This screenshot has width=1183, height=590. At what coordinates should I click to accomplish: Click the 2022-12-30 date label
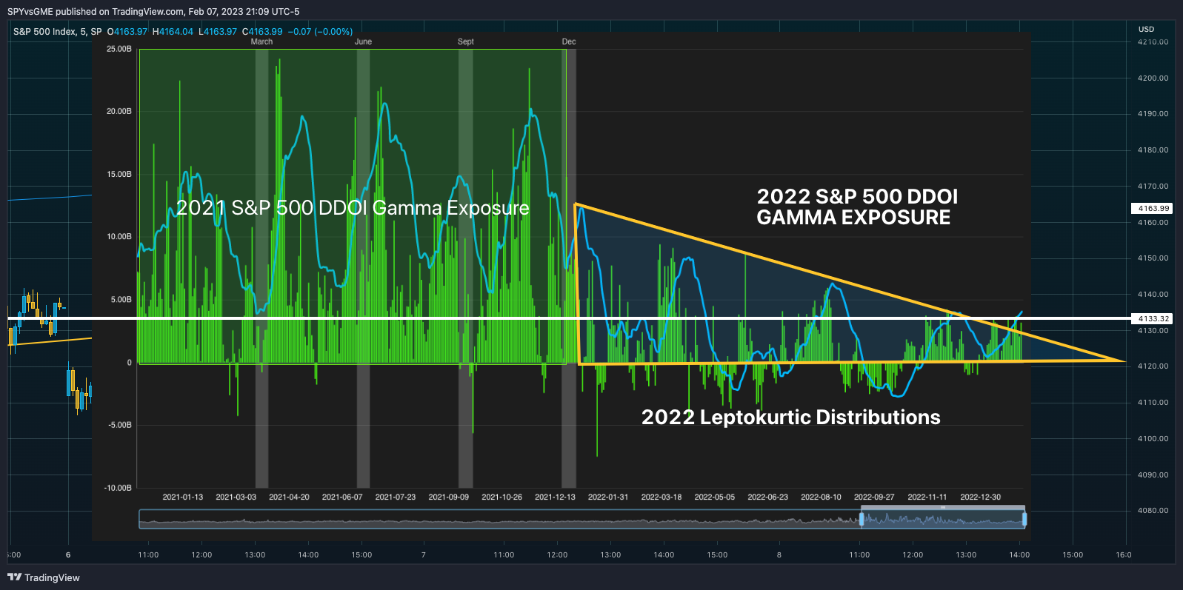tap(981, 497)
